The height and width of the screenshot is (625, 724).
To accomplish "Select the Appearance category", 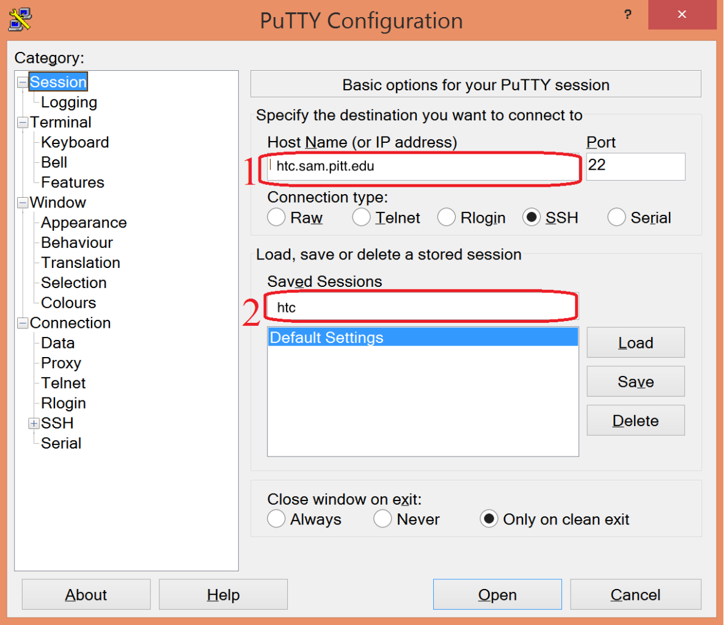I will [x=84, y=223].
